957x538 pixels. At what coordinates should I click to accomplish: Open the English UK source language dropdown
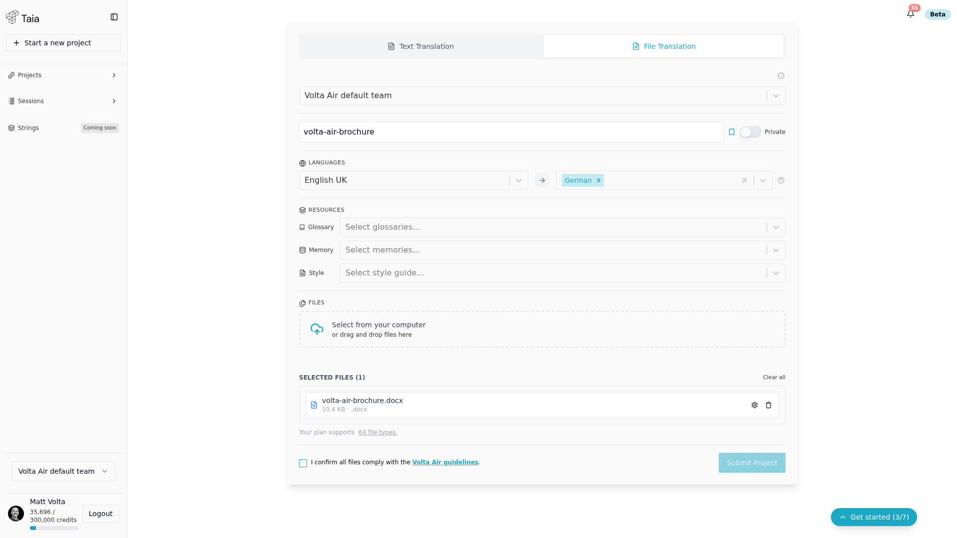[413, 180]
